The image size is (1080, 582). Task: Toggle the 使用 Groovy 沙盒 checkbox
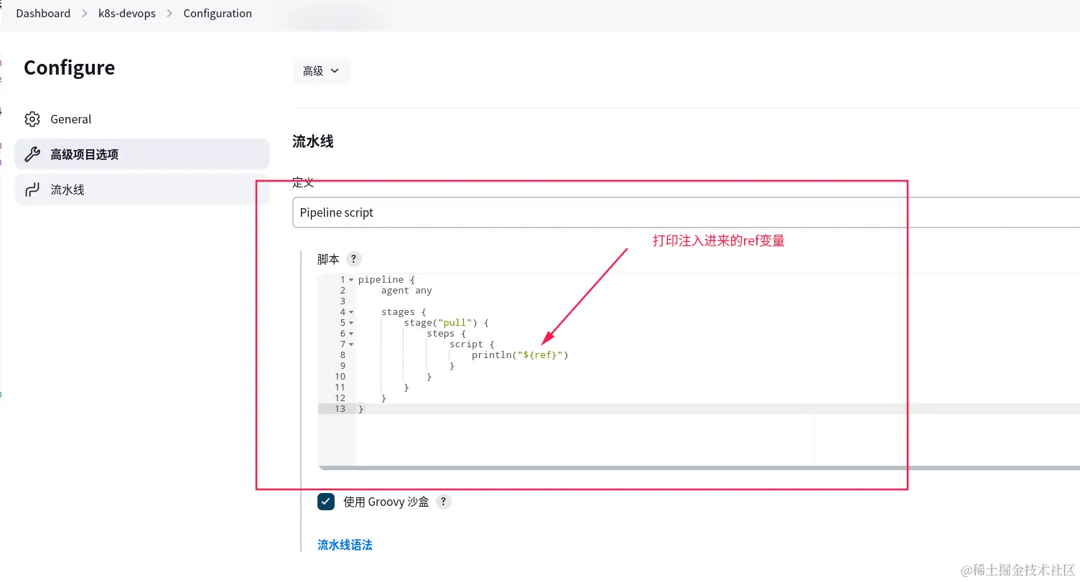[x=326, y=502]
